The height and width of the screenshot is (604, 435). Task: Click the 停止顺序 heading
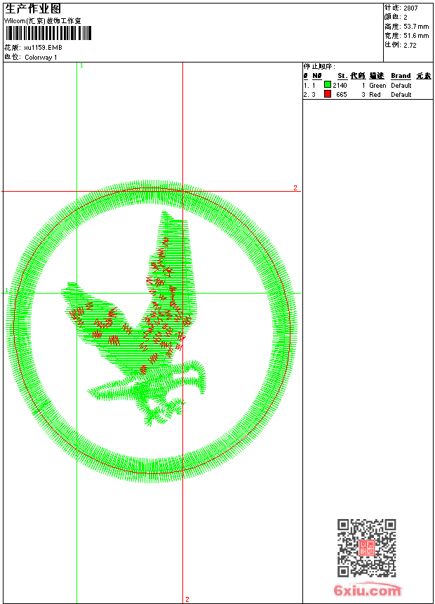(x=319, y=67)
